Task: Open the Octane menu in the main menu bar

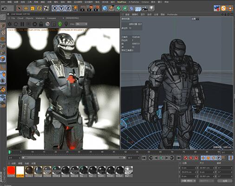Action: pos(145,2)
